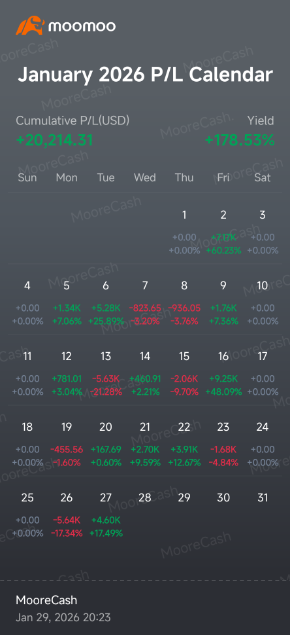The height and width of the screenshot is (635, 290).
Task: Select day 31 on the calendar
Action: (x=263, y=498)
